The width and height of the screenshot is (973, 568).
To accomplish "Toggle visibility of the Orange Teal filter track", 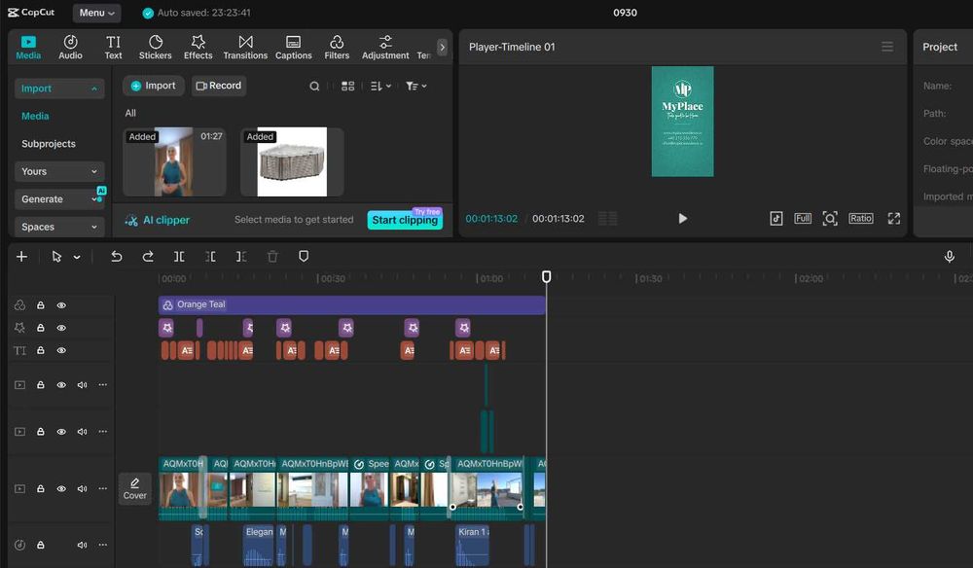I will pyautogui.click(x=61, y=305).
